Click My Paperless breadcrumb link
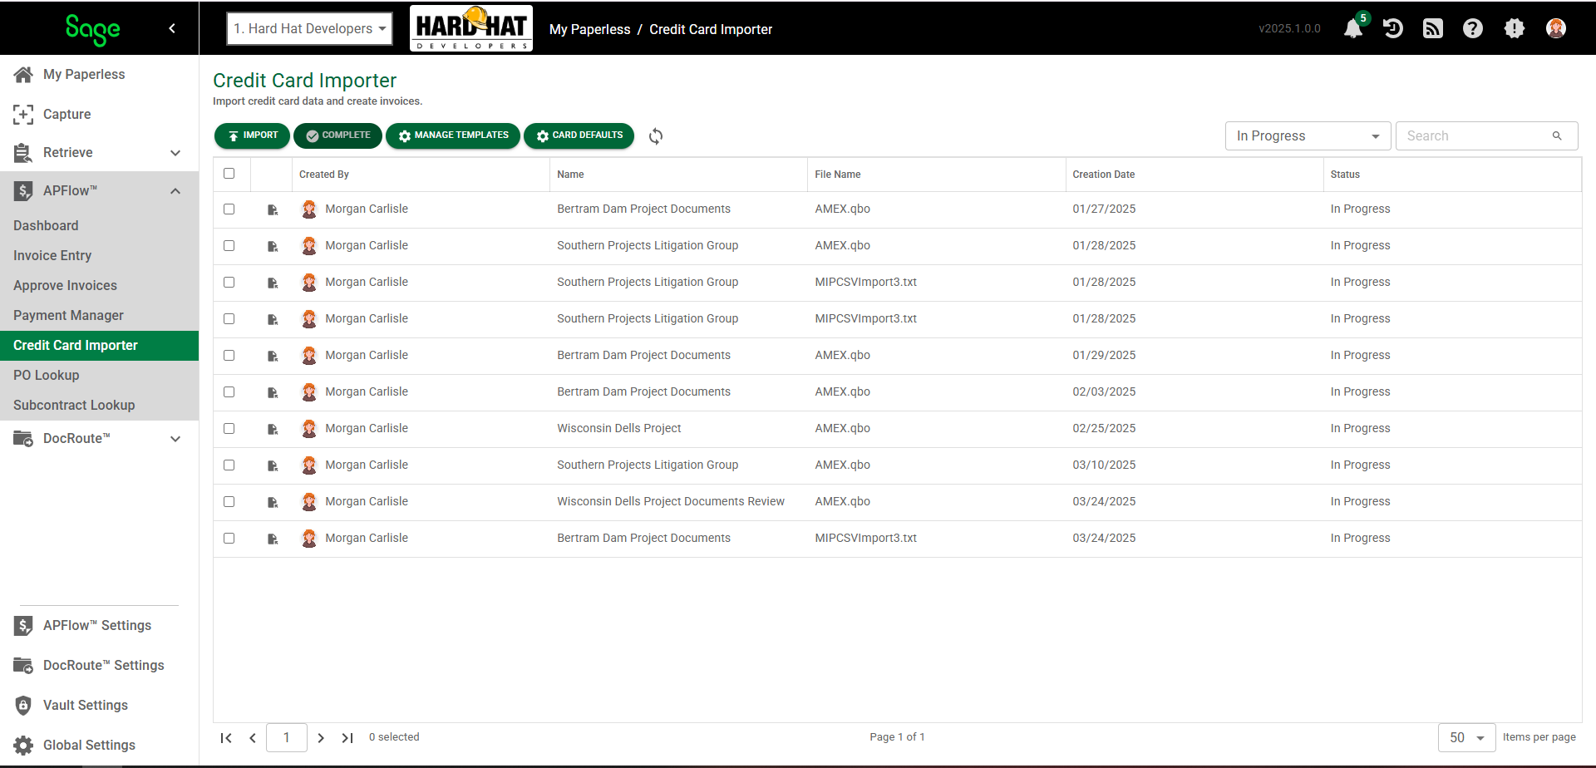Viewport: 1596px width, 768px height. coord(590,29)
